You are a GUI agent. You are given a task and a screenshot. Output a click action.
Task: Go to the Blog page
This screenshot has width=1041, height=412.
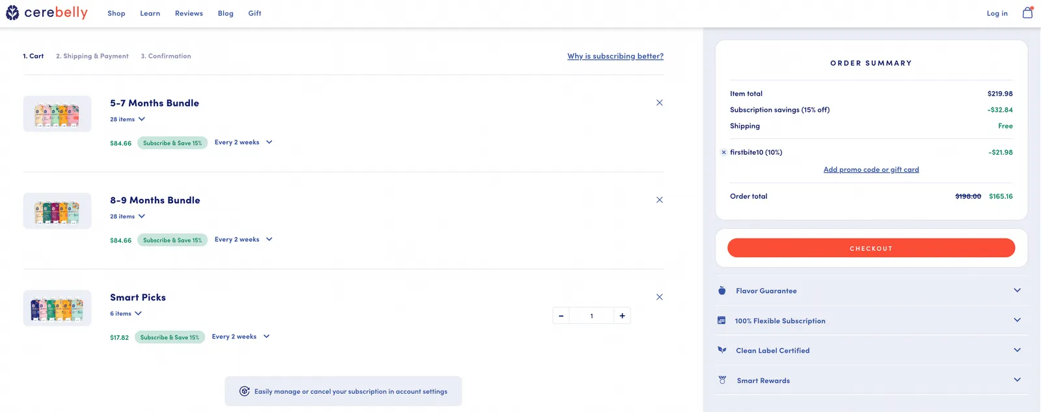[x=226, y=13]
